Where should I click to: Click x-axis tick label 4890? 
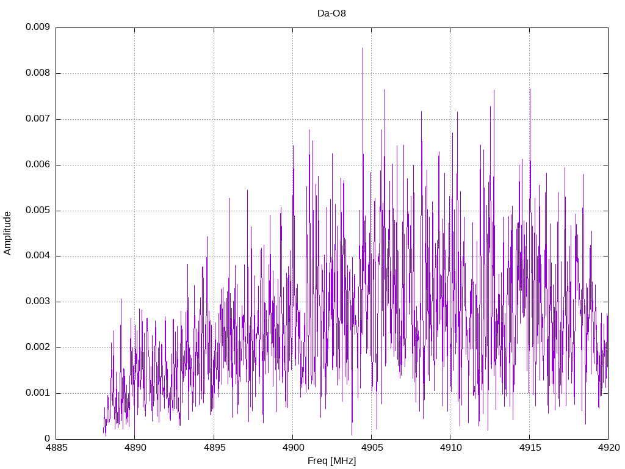pyautogui.click(x=135, y=448)
